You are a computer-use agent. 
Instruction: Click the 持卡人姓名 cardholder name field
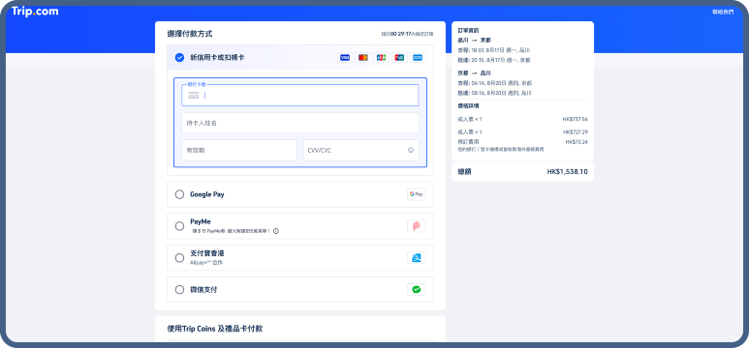point(300,123)
